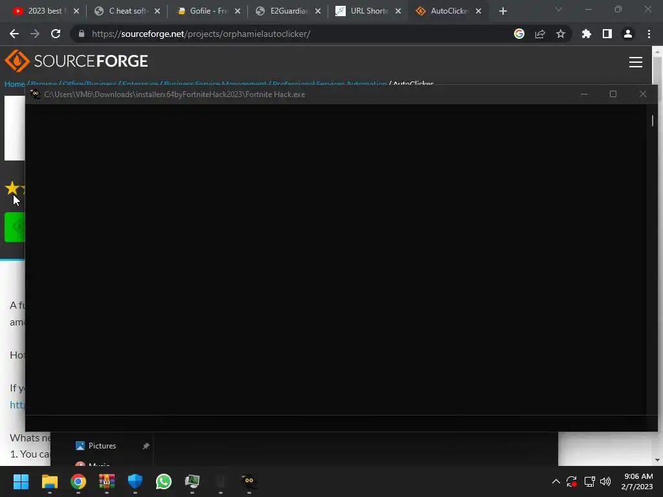Go back in Chrome
Screen dimensions: 663x497
(x=14, y=34)
